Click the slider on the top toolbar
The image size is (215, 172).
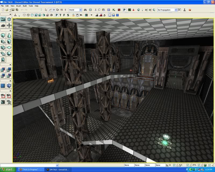36,10
